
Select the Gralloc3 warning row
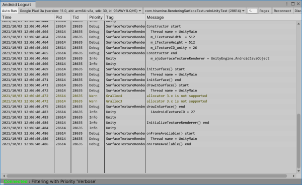(x=148, y=101)
